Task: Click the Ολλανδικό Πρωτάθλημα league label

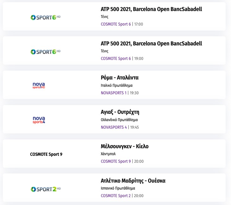Action: point(119,120)
